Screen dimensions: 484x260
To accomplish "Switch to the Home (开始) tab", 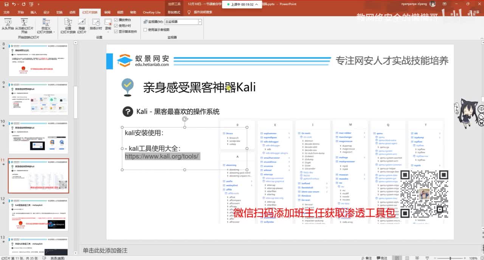I will [20, 12].
